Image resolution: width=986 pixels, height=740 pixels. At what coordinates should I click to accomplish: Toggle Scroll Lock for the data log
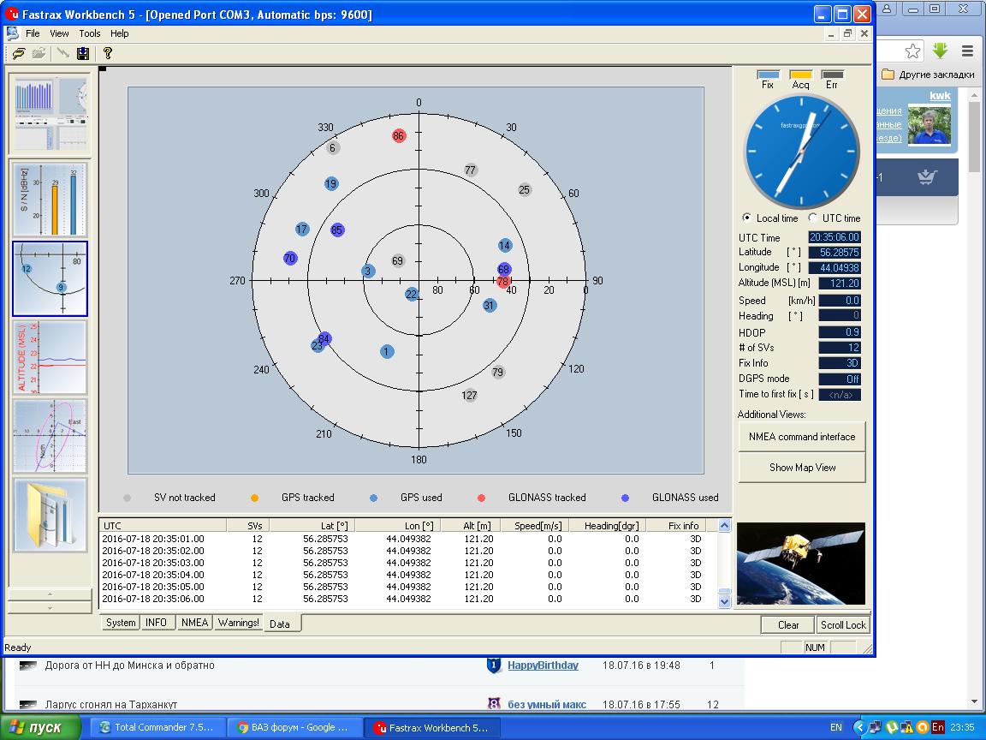(843, 625)
